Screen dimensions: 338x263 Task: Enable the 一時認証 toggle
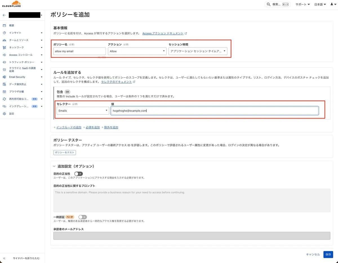pyautogui.click(x=83, y=217)
